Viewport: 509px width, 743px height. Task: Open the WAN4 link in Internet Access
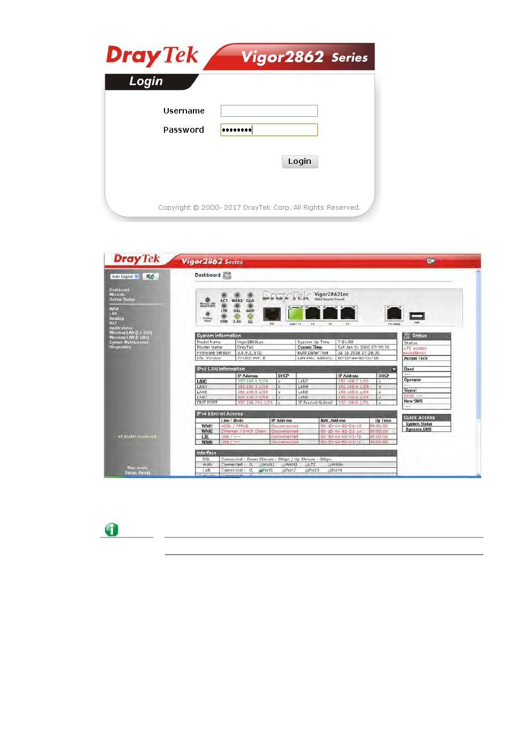click(x=207, y=442)
